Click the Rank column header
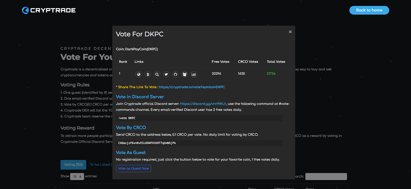Screen dimensions: 411x189 coord(123,62)
